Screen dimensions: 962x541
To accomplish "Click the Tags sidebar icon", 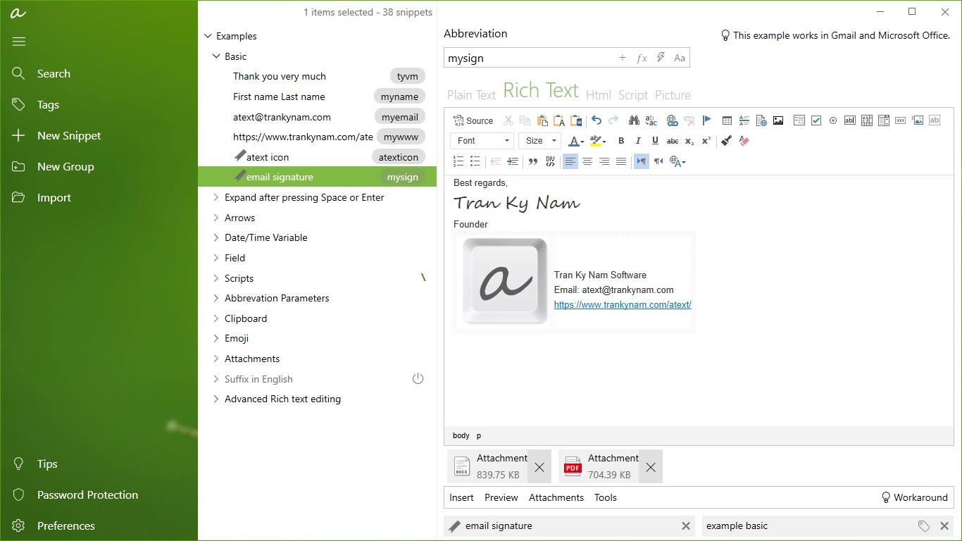I will [x=18, y=104].
